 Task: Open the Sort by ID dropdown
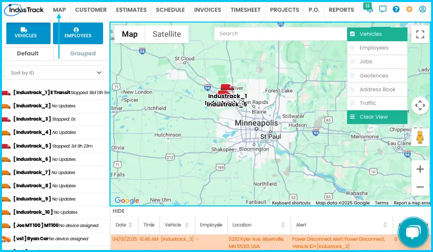(54, 73)
